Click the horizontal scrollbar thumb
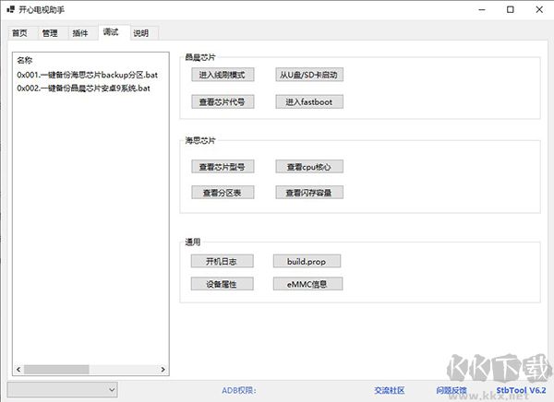The height and width of the screenshot is (402, 554). (x=56, y=370)
